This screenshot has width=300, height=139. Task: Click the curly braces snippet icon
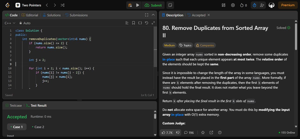(140, 23)
